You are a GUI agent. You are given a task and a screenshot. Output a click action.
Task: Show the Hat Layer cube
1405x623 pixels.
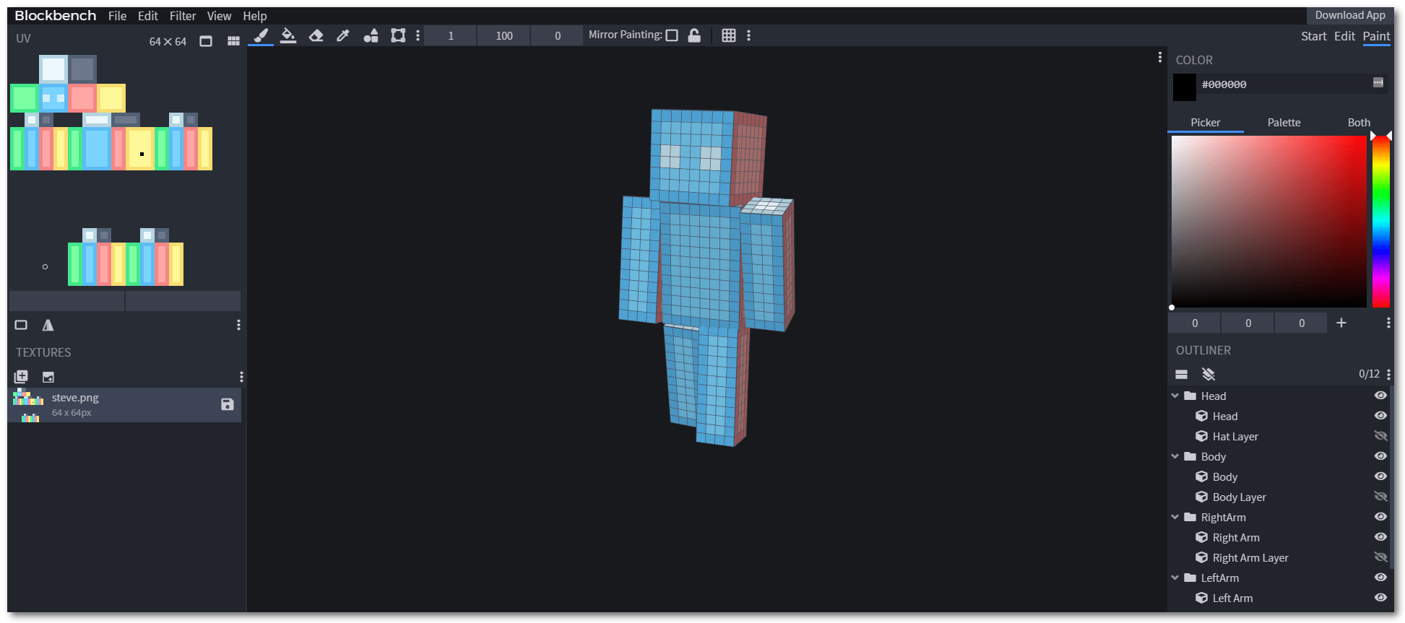1380,436
